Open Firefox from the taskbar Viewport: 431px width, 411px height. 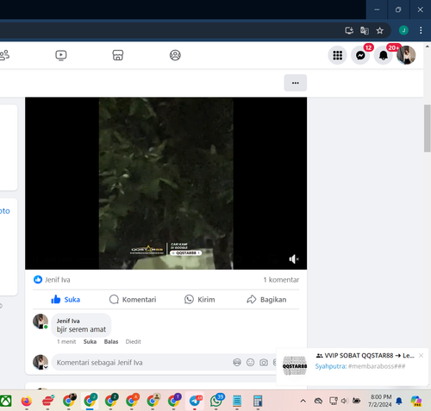[27, 401]
